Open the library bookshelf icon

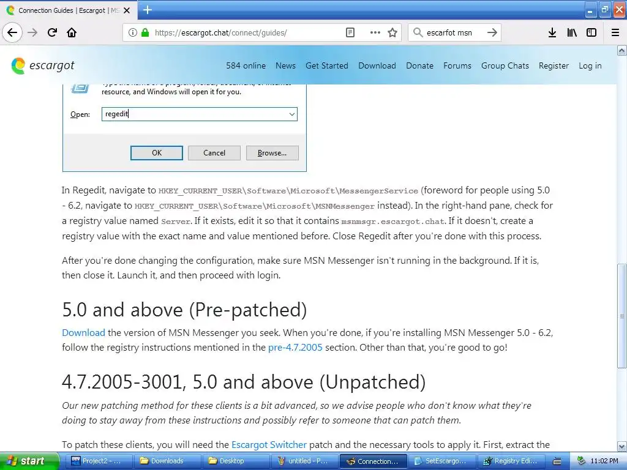(x=572, y=32)
